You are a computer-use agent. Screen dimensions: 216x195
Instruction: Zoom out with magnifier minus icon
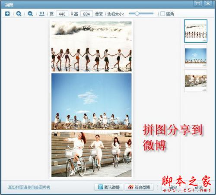tap(30, 14)
